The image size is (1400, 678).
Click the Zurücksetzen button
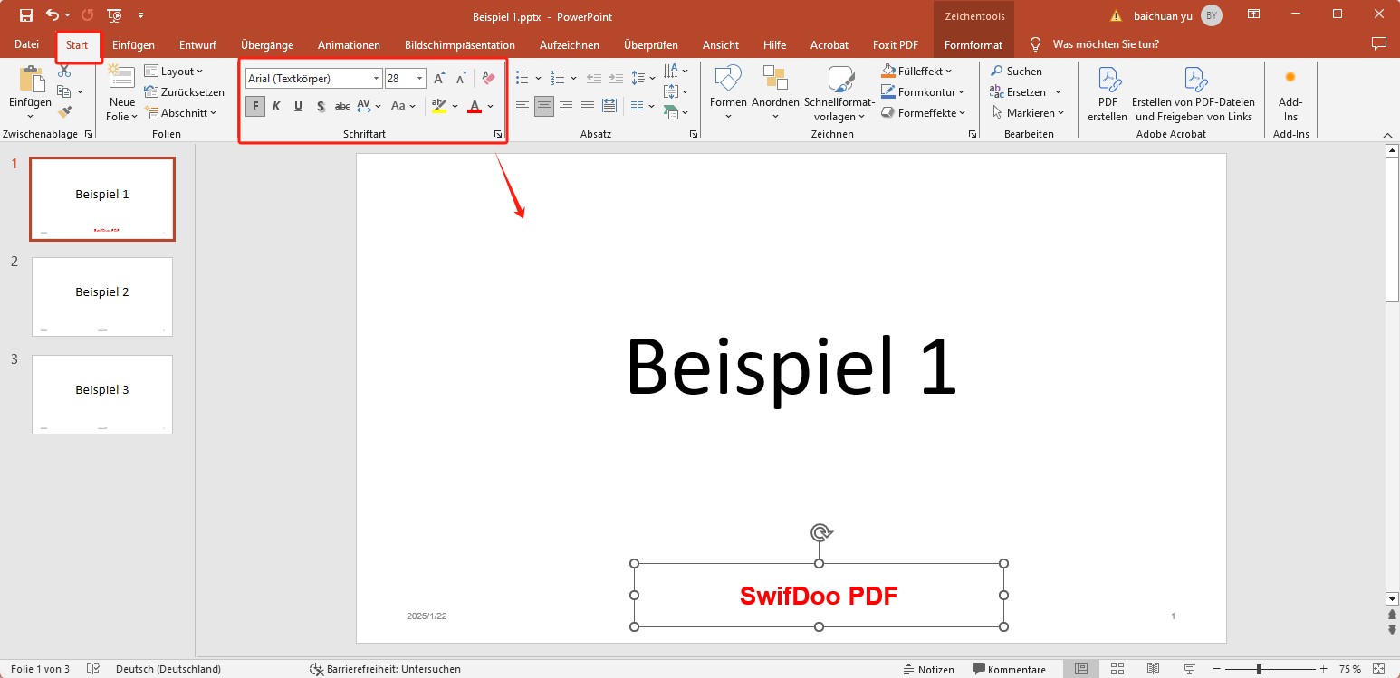185,91
